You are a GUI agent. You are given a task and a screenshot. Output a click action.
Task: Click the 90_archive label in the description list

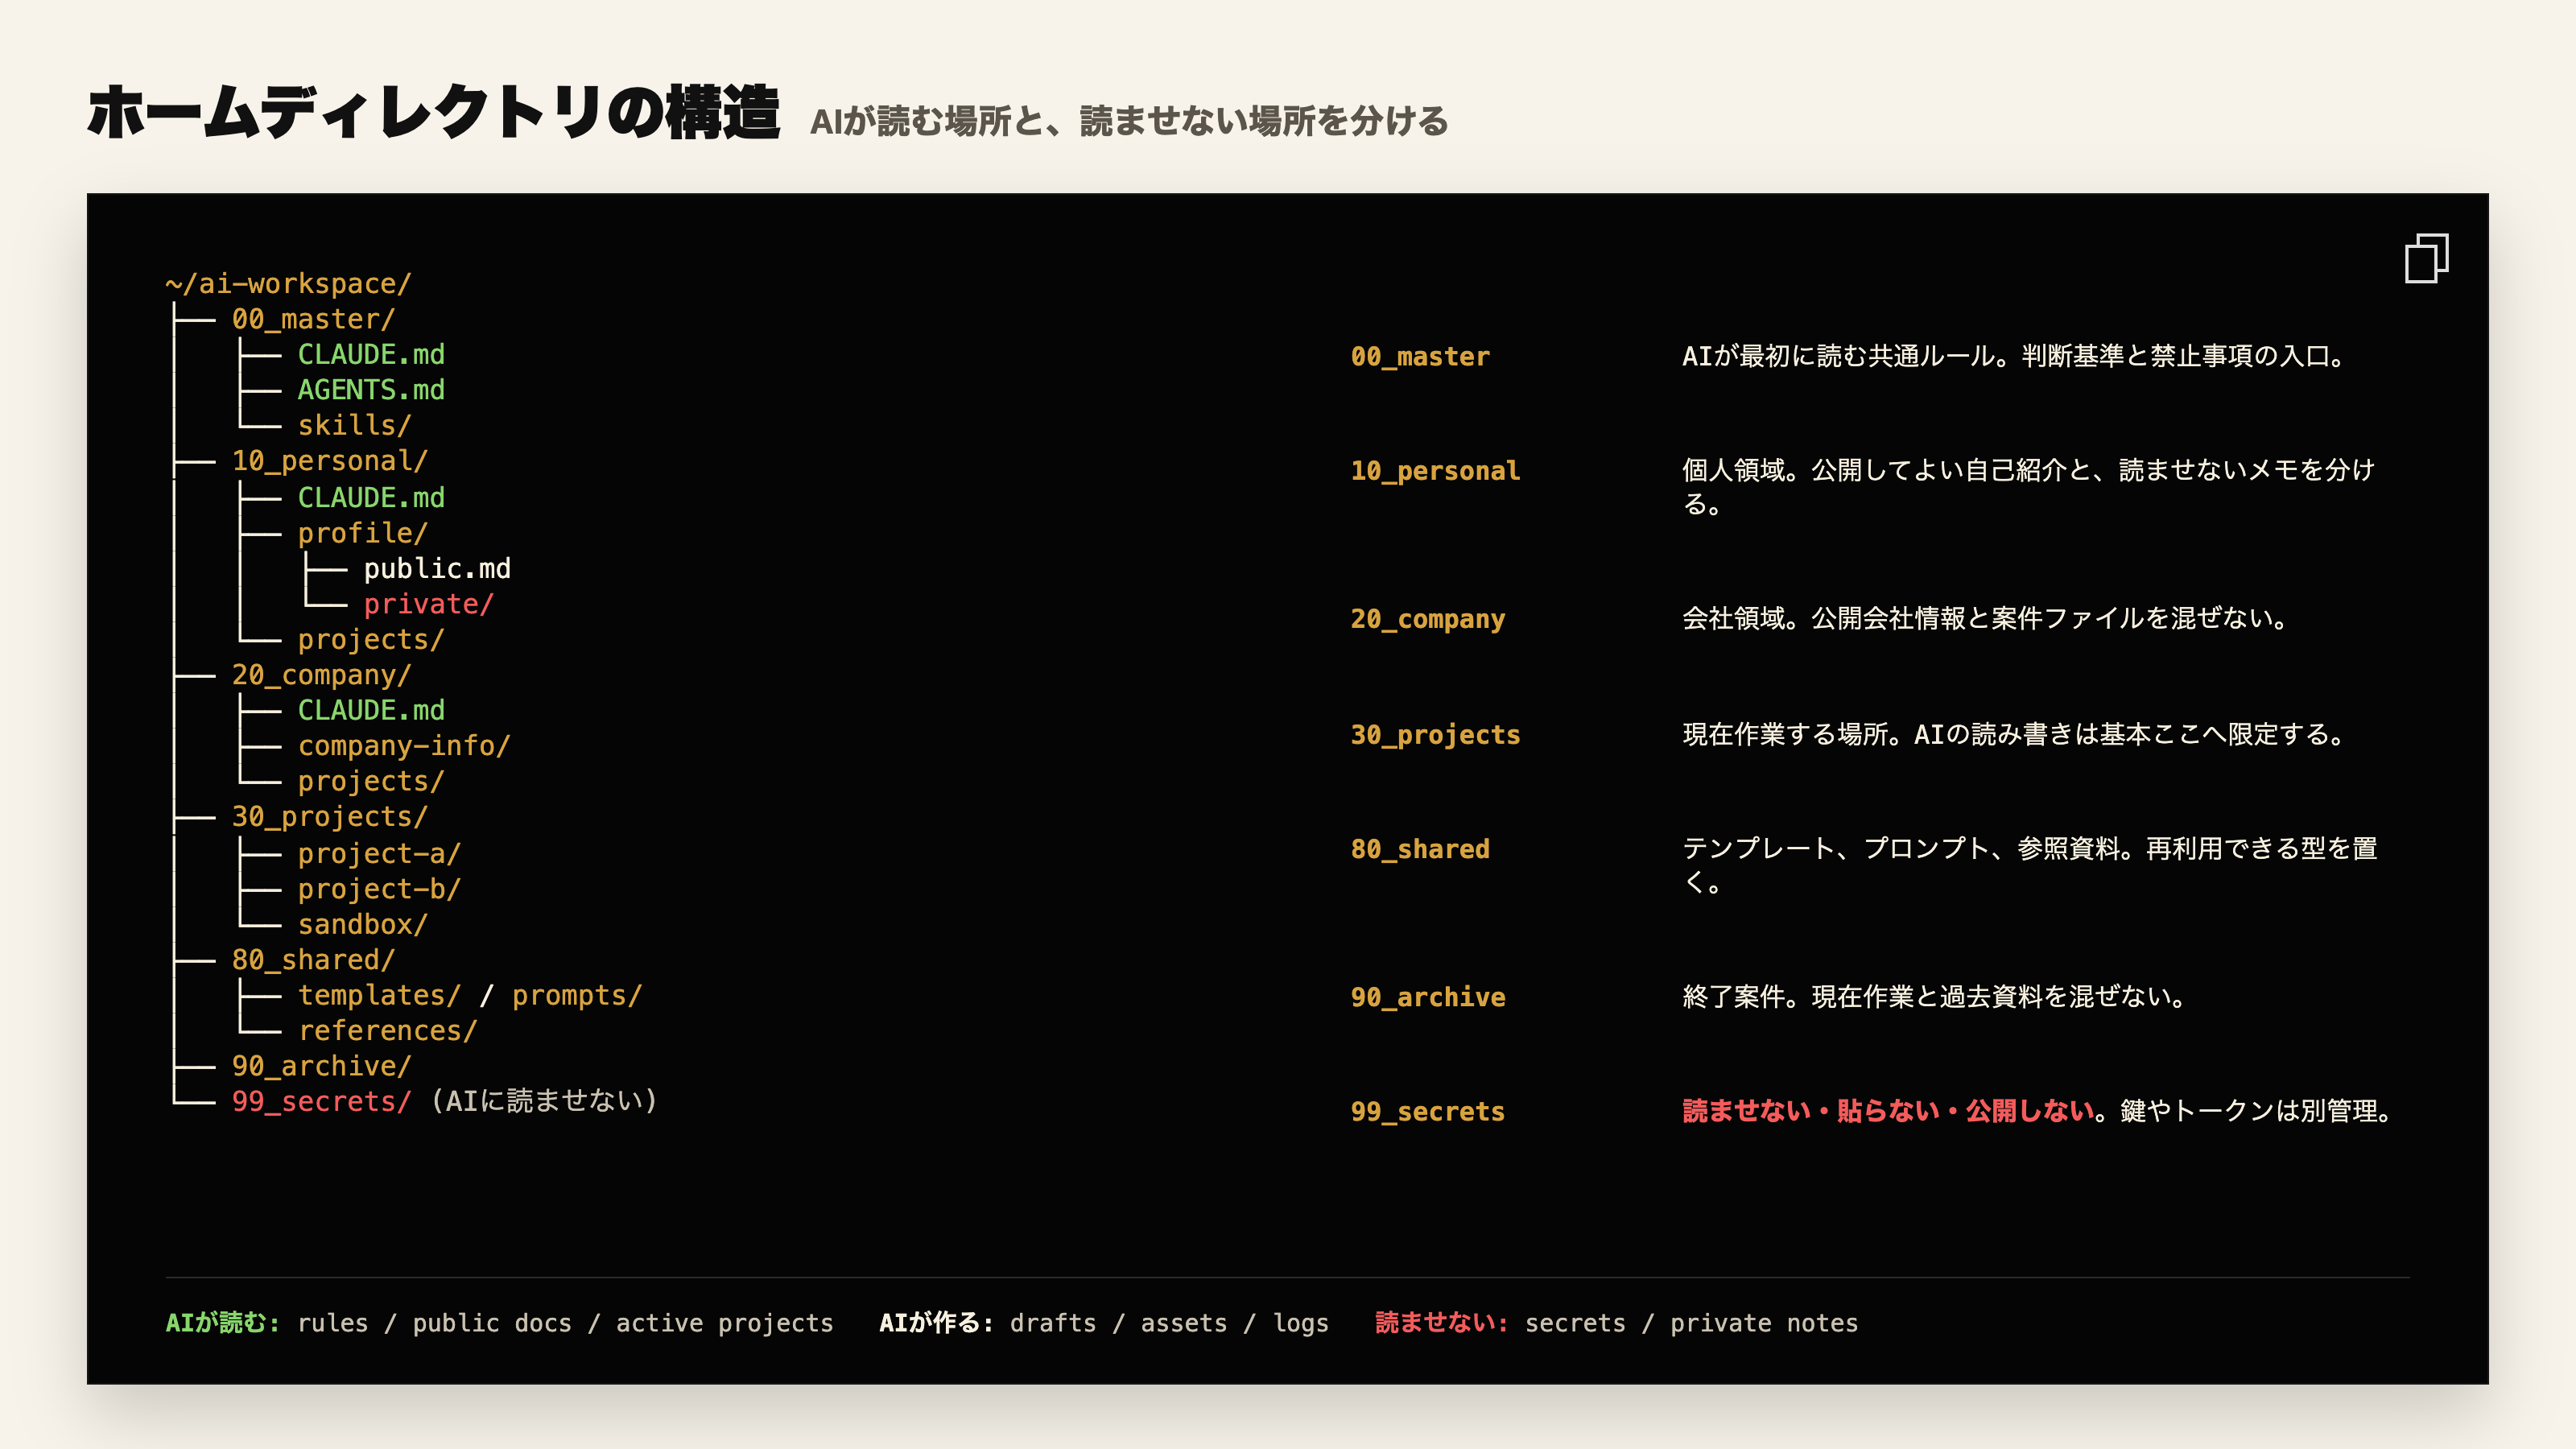(1428, 997)
